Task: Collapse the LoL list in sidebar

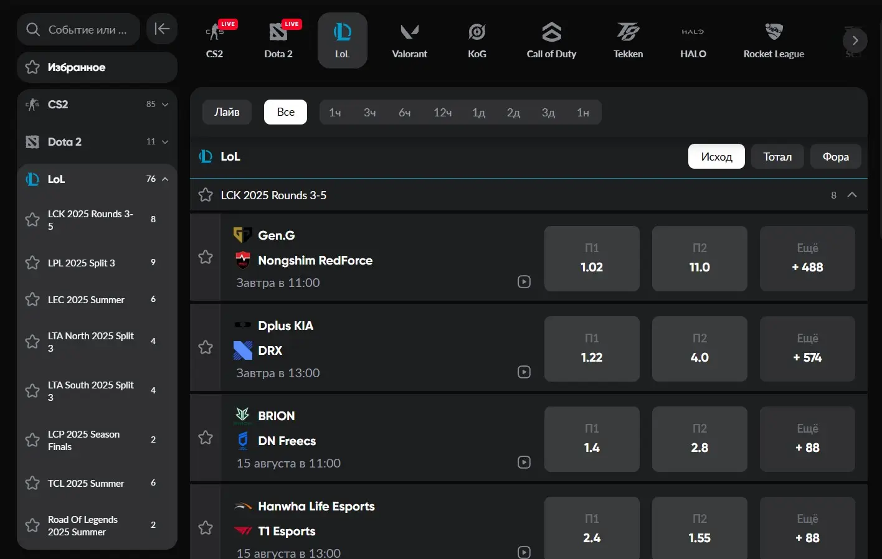Action: pyautogui.click(x=165, y=179)
